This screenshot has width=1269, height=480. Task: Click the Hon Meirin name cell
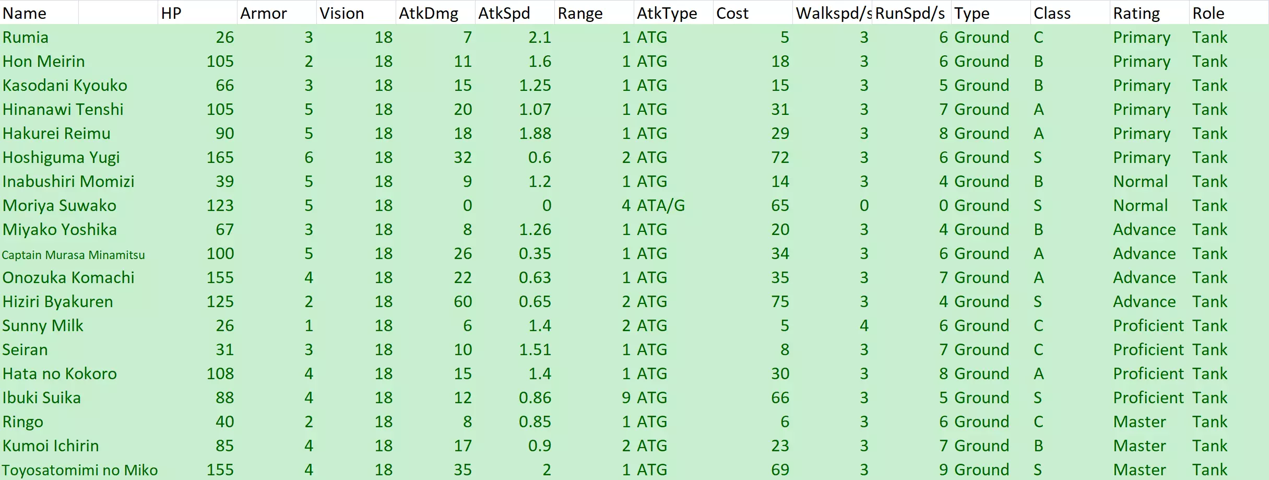click(x=43, y=61)
